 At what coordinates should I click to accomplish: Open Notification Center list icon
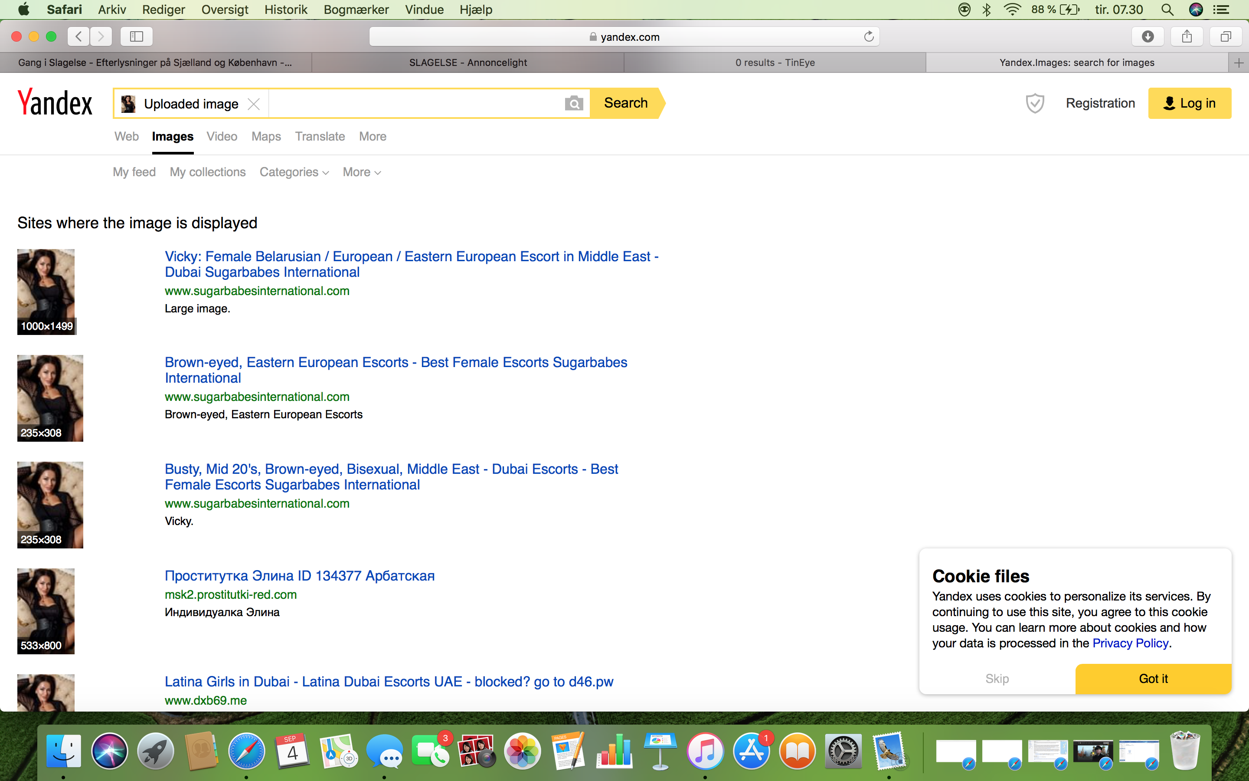coord(1221,9)
